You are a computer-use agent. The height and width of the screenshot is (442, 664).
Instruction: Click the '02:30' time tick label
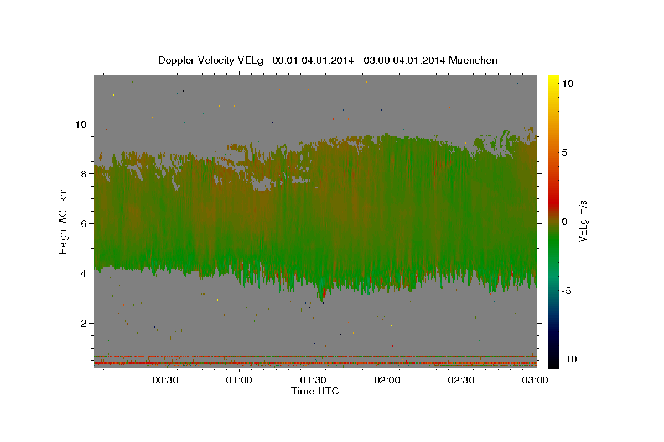461,380
